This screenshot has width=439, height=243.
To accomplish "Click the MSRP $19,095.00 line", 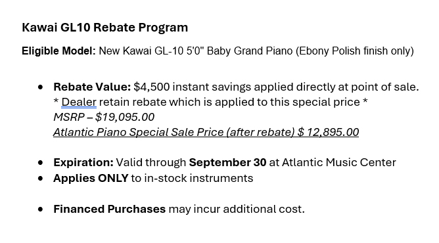I will pos(104,117).
